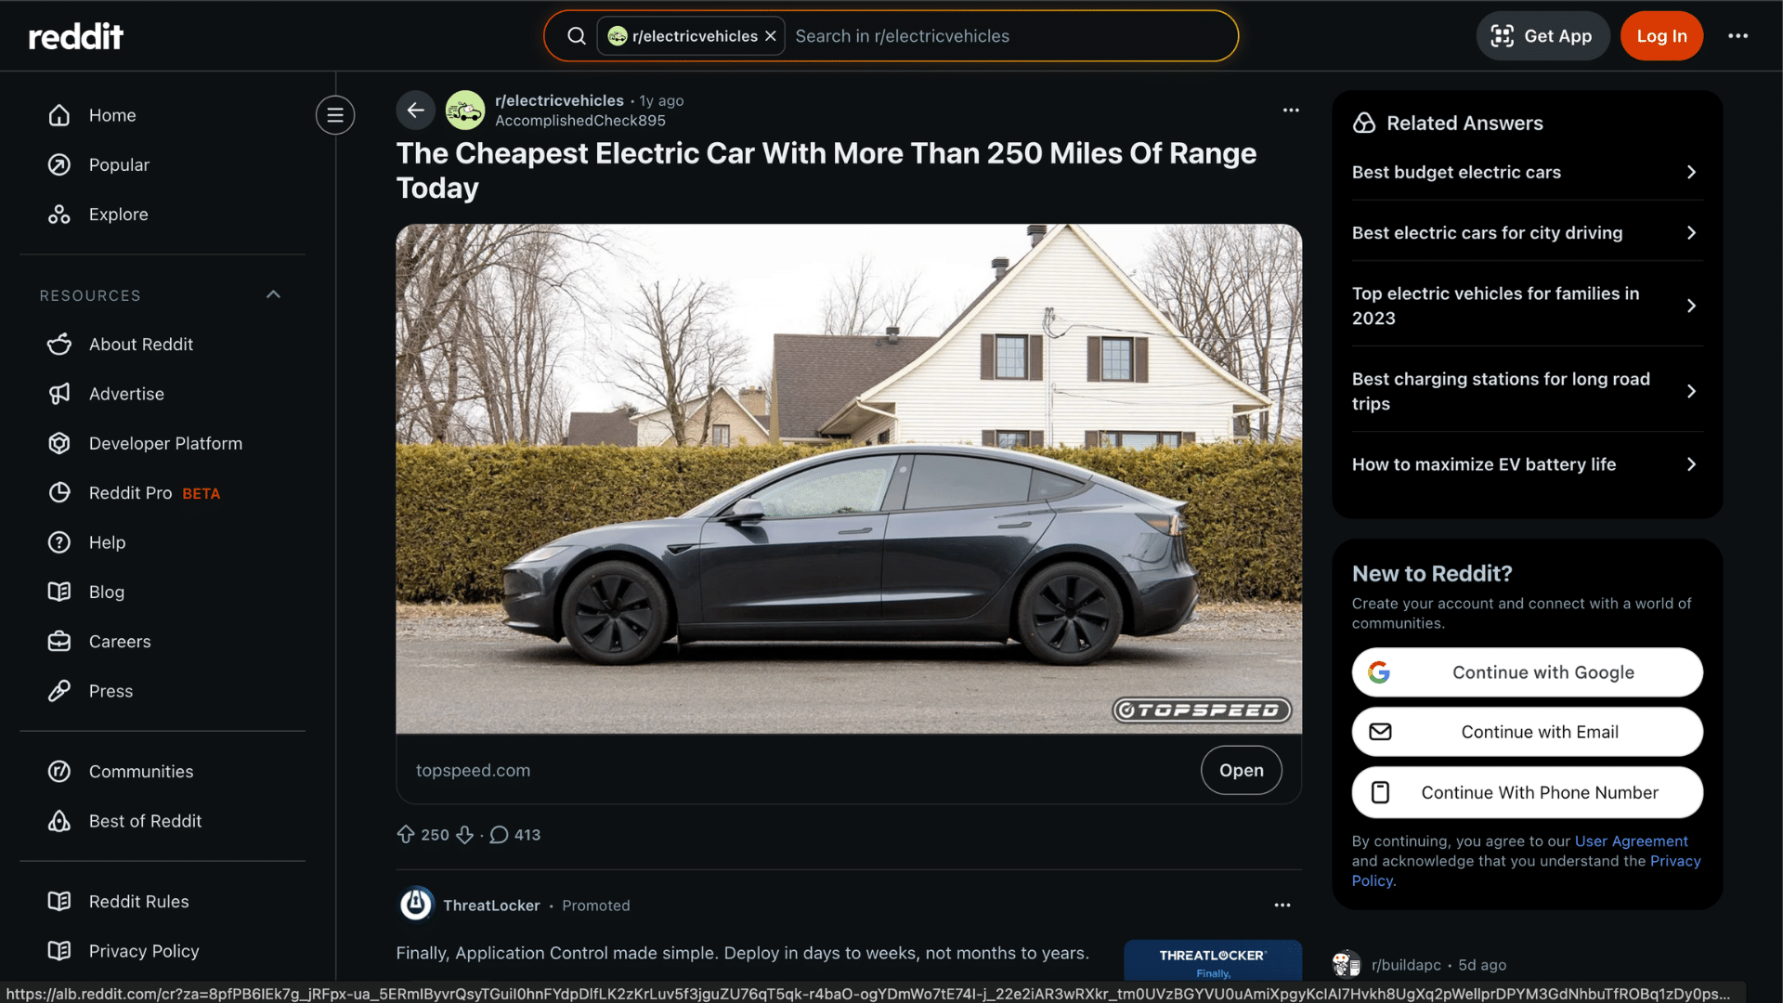
Task: Upvote the electric car post
Action: 406,835
